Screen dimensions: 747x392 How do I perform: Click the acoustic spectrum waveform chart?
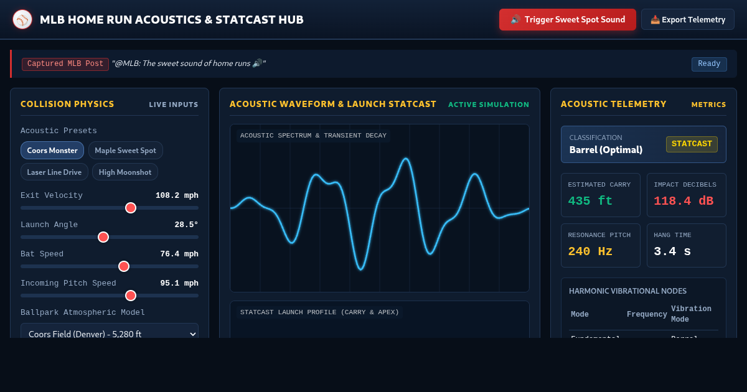click(x=380, y=208)
